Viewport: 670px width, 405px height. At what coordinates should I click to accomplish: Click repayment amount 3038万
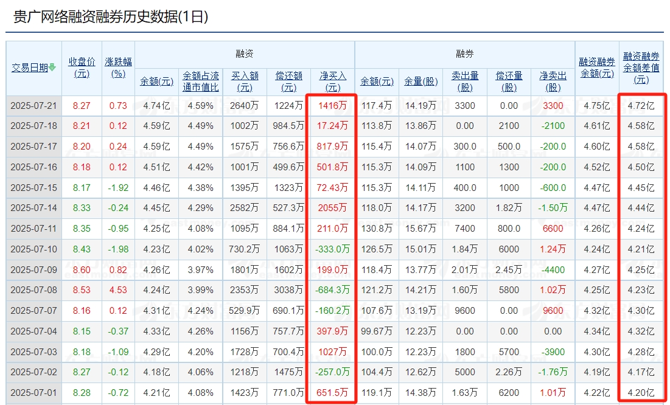[288, 290]
